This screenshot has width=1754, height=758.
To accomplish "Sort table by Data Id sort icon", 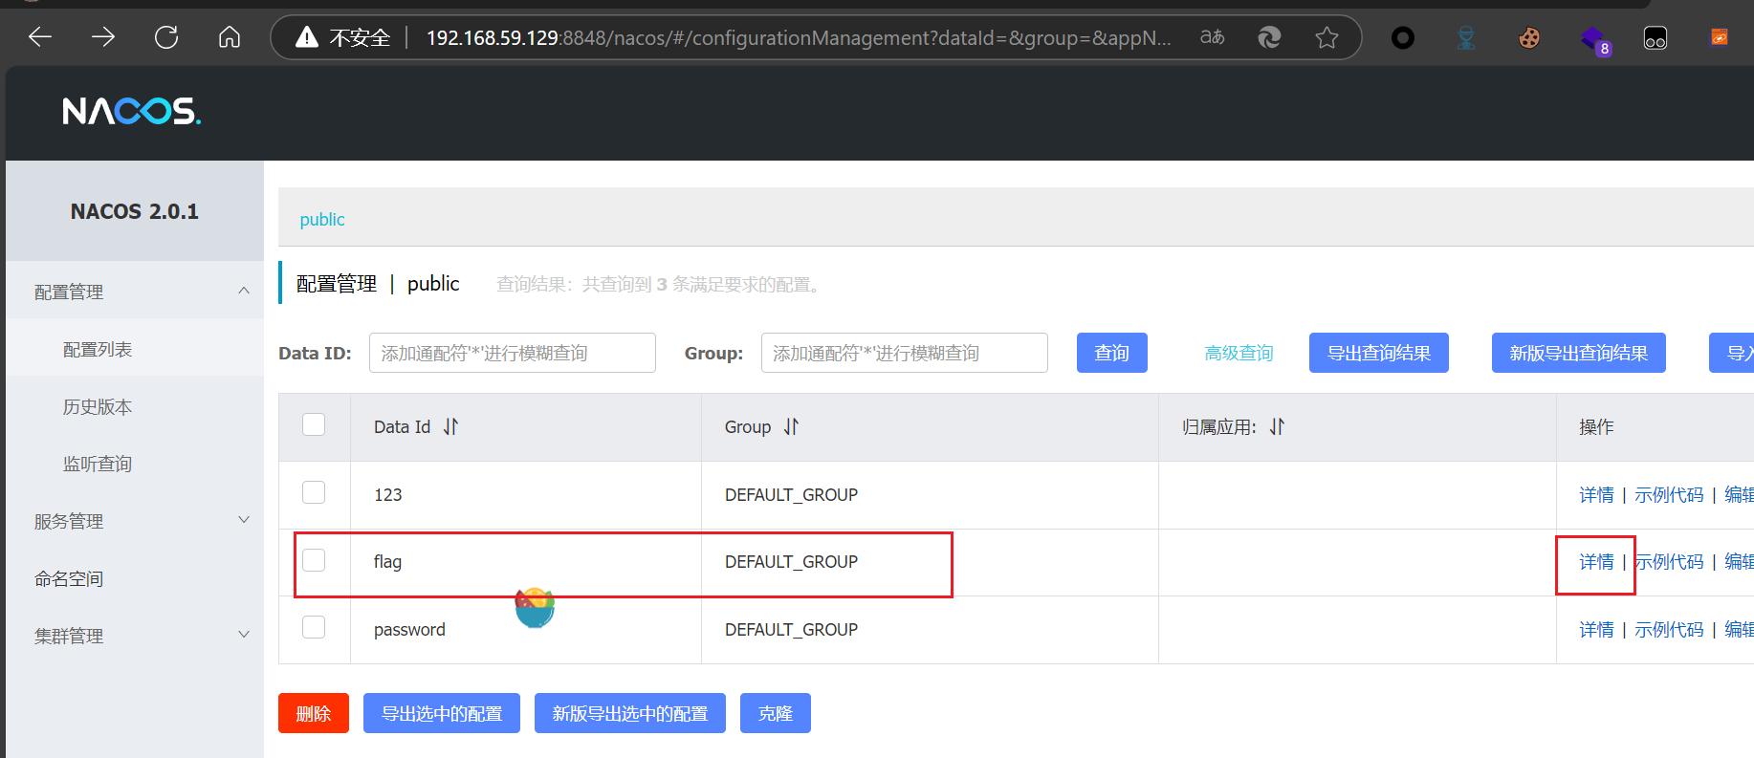I will [x=451, y=427].
